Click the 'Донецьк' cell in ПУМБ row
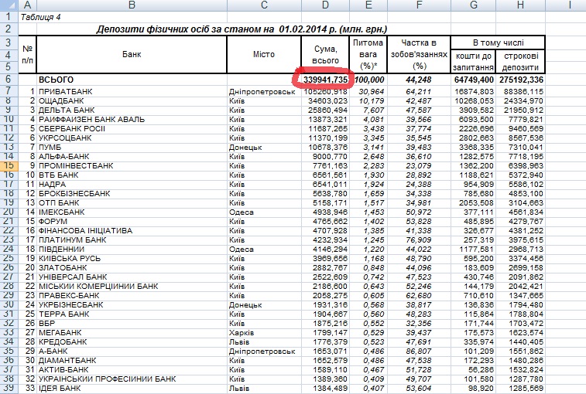Viewport: 586px width, 394px height. (264, 148)
